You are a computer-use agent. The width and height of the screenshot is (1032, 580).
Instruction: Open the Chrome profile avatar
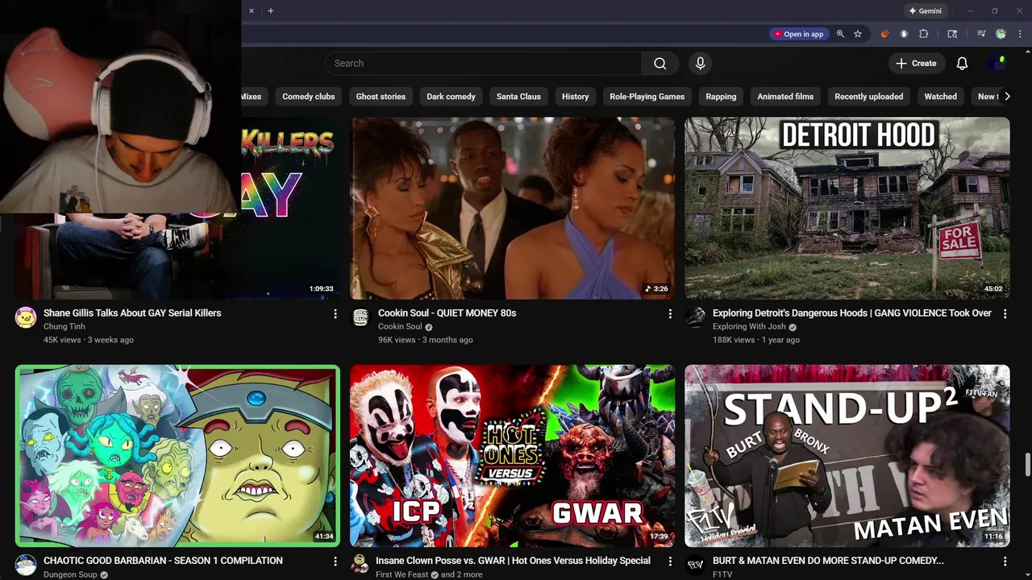point(1001,34)
